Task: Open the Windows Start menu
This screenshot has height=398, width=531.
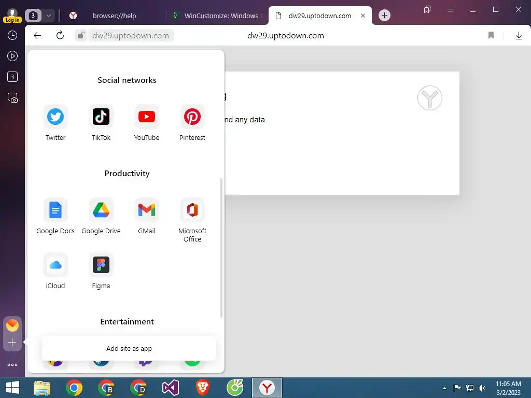Action: tap(12, 388)
